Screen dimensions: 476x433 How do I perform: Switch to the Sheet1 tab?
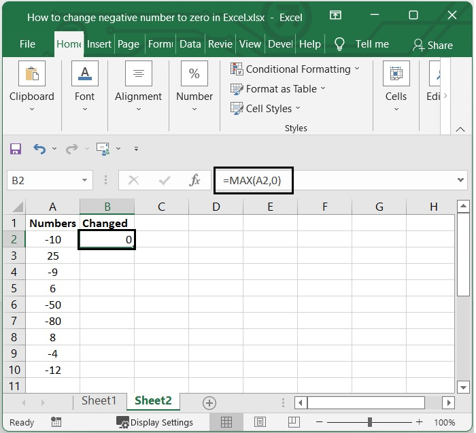click(x=99, y=401)
